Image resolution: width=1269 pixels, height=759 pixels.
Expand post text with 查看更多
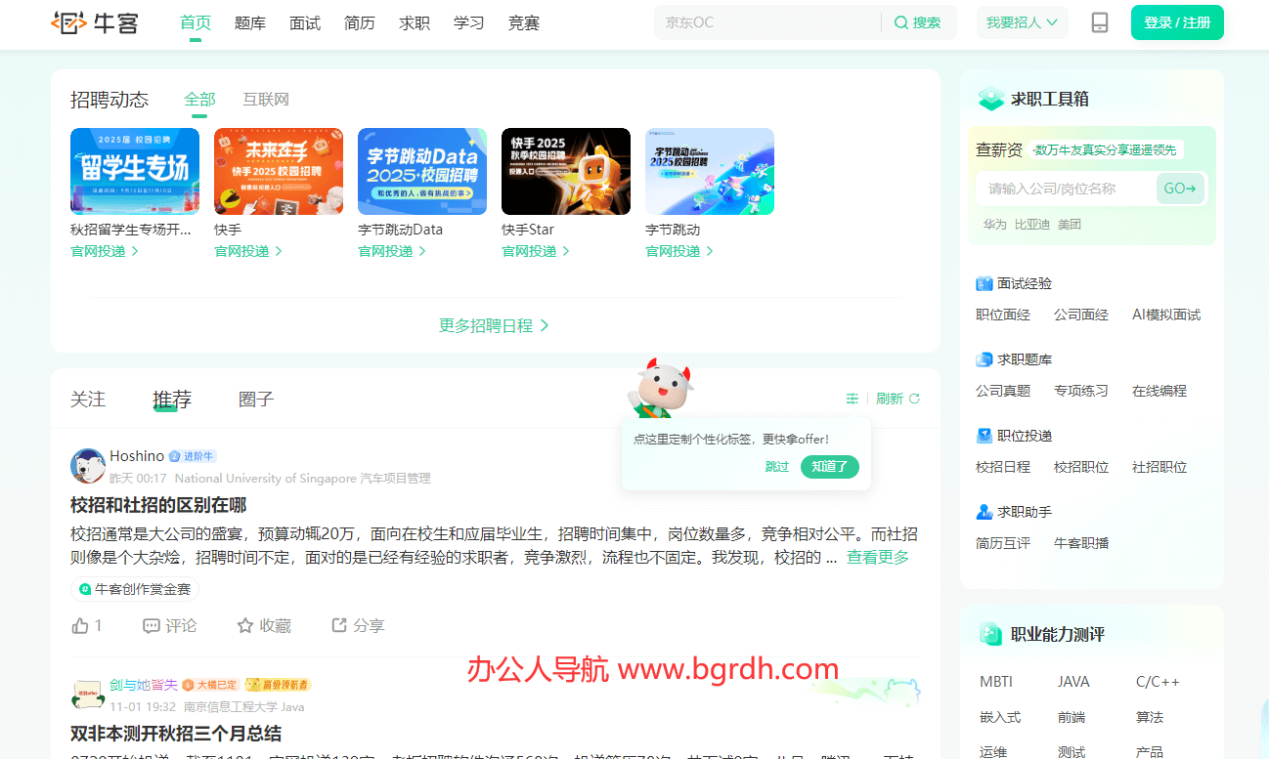coord(877,557)
